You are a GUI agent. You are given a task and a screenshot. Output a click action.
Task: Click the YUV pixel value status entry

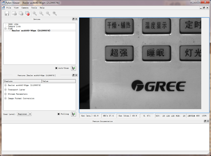[170, 116]
